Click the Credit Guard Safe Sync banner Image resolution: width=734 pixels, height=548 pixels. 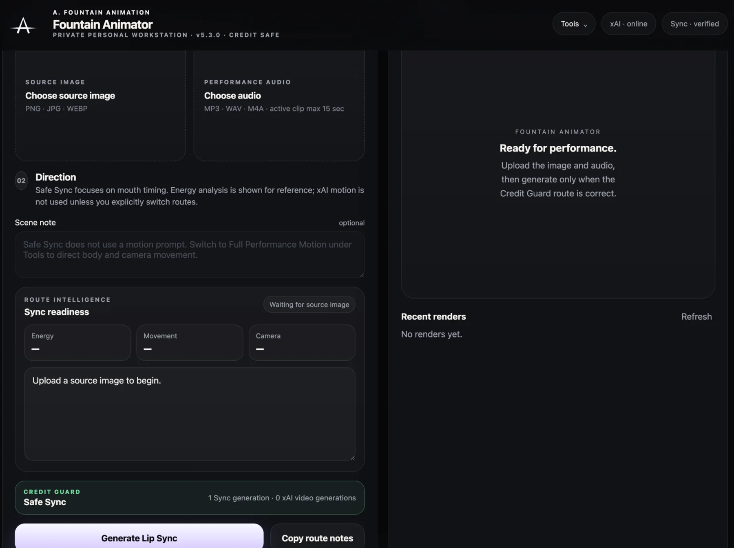pos(190,498)
